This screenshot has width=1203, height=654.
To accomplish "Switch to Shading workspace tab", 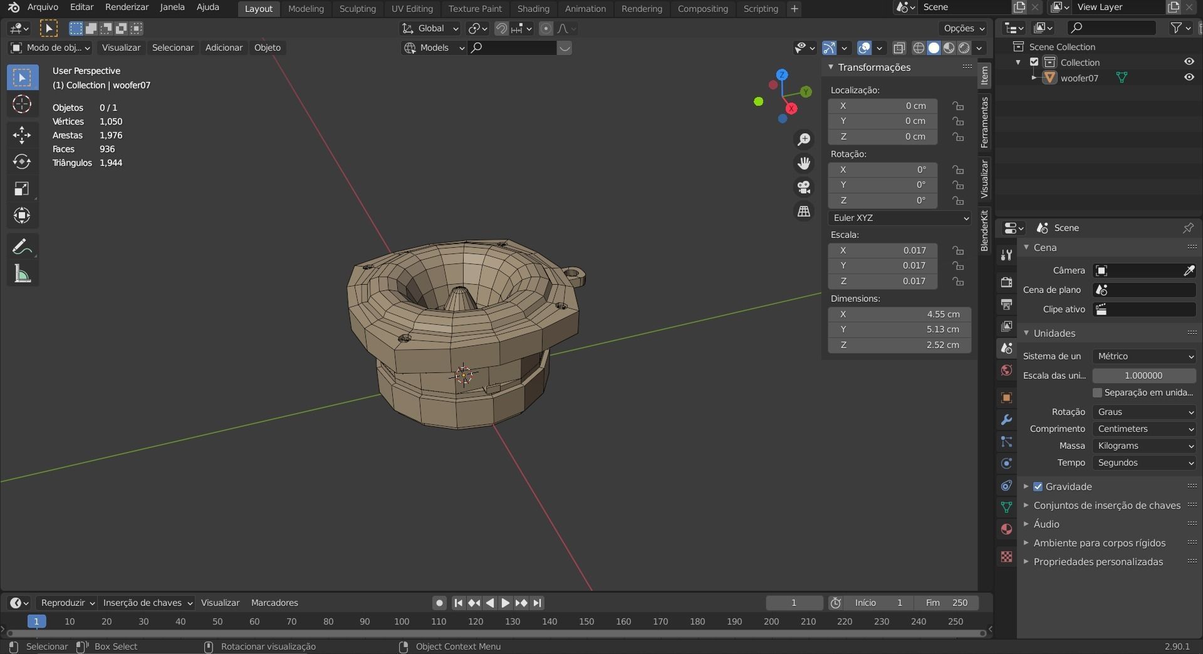I will click(533, 9).
